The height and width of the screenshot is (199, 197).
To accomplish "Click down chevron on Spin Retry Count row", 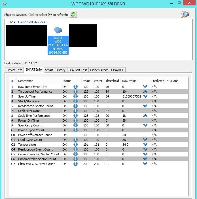I will pos(145,125).
